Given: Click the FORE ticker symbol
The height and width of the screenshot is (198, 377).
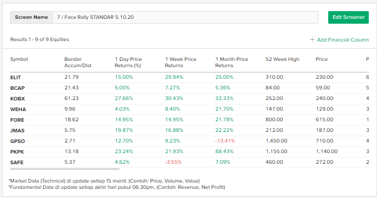Looking at the screenshot, I should [17, 120].
